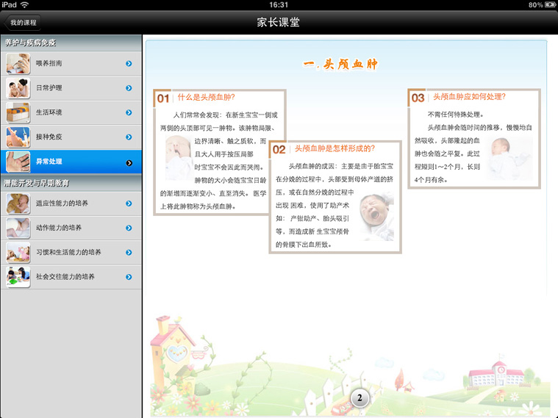Expand 喂养指南 with its arrow
The height and width of the screenshot is (418, 558).
coord(129,64)
